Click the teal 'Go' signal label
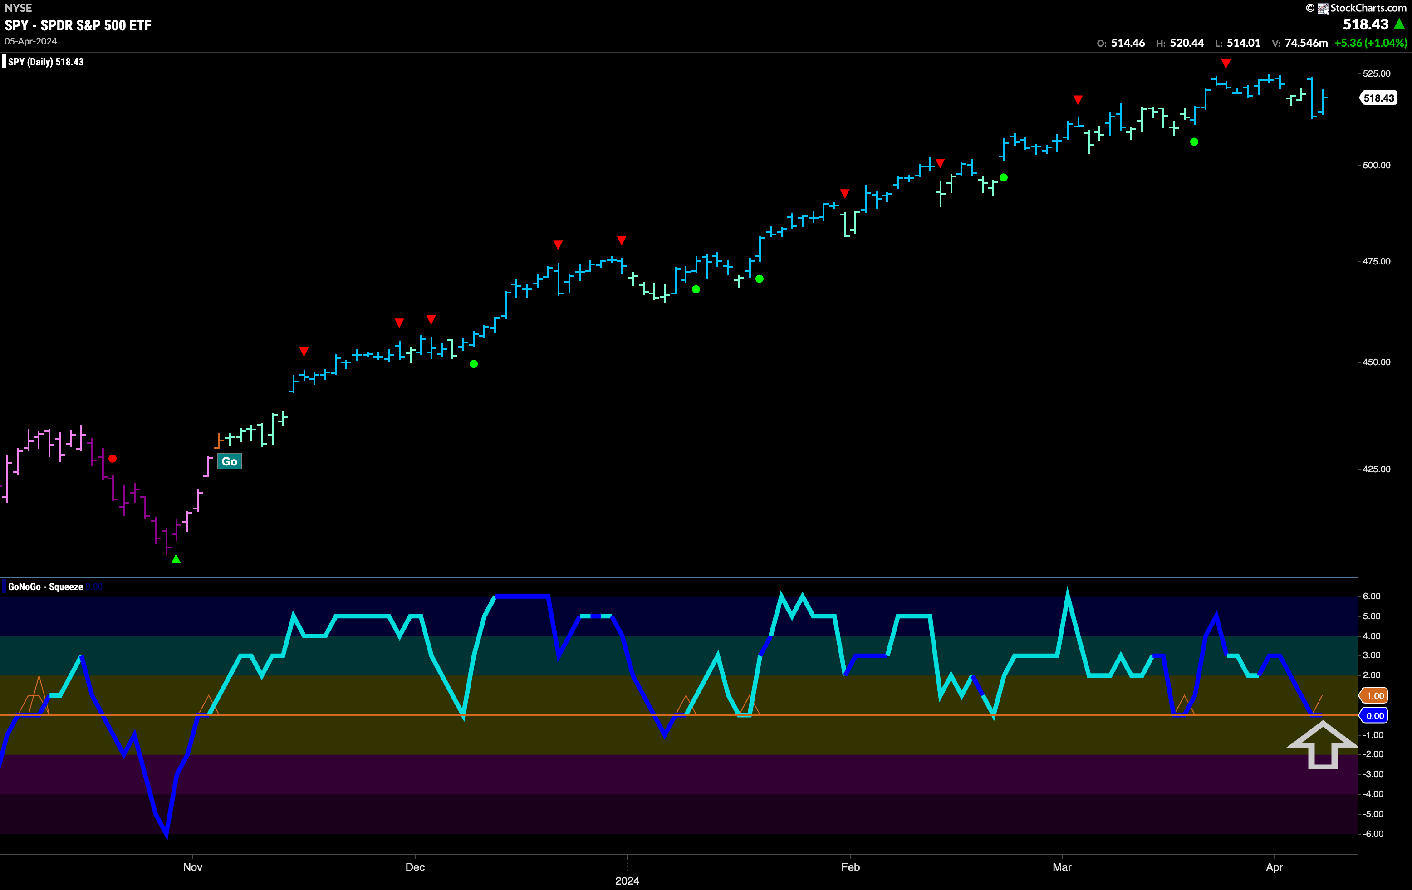This screenshot has height=890, width=1412. coord(229,461)
